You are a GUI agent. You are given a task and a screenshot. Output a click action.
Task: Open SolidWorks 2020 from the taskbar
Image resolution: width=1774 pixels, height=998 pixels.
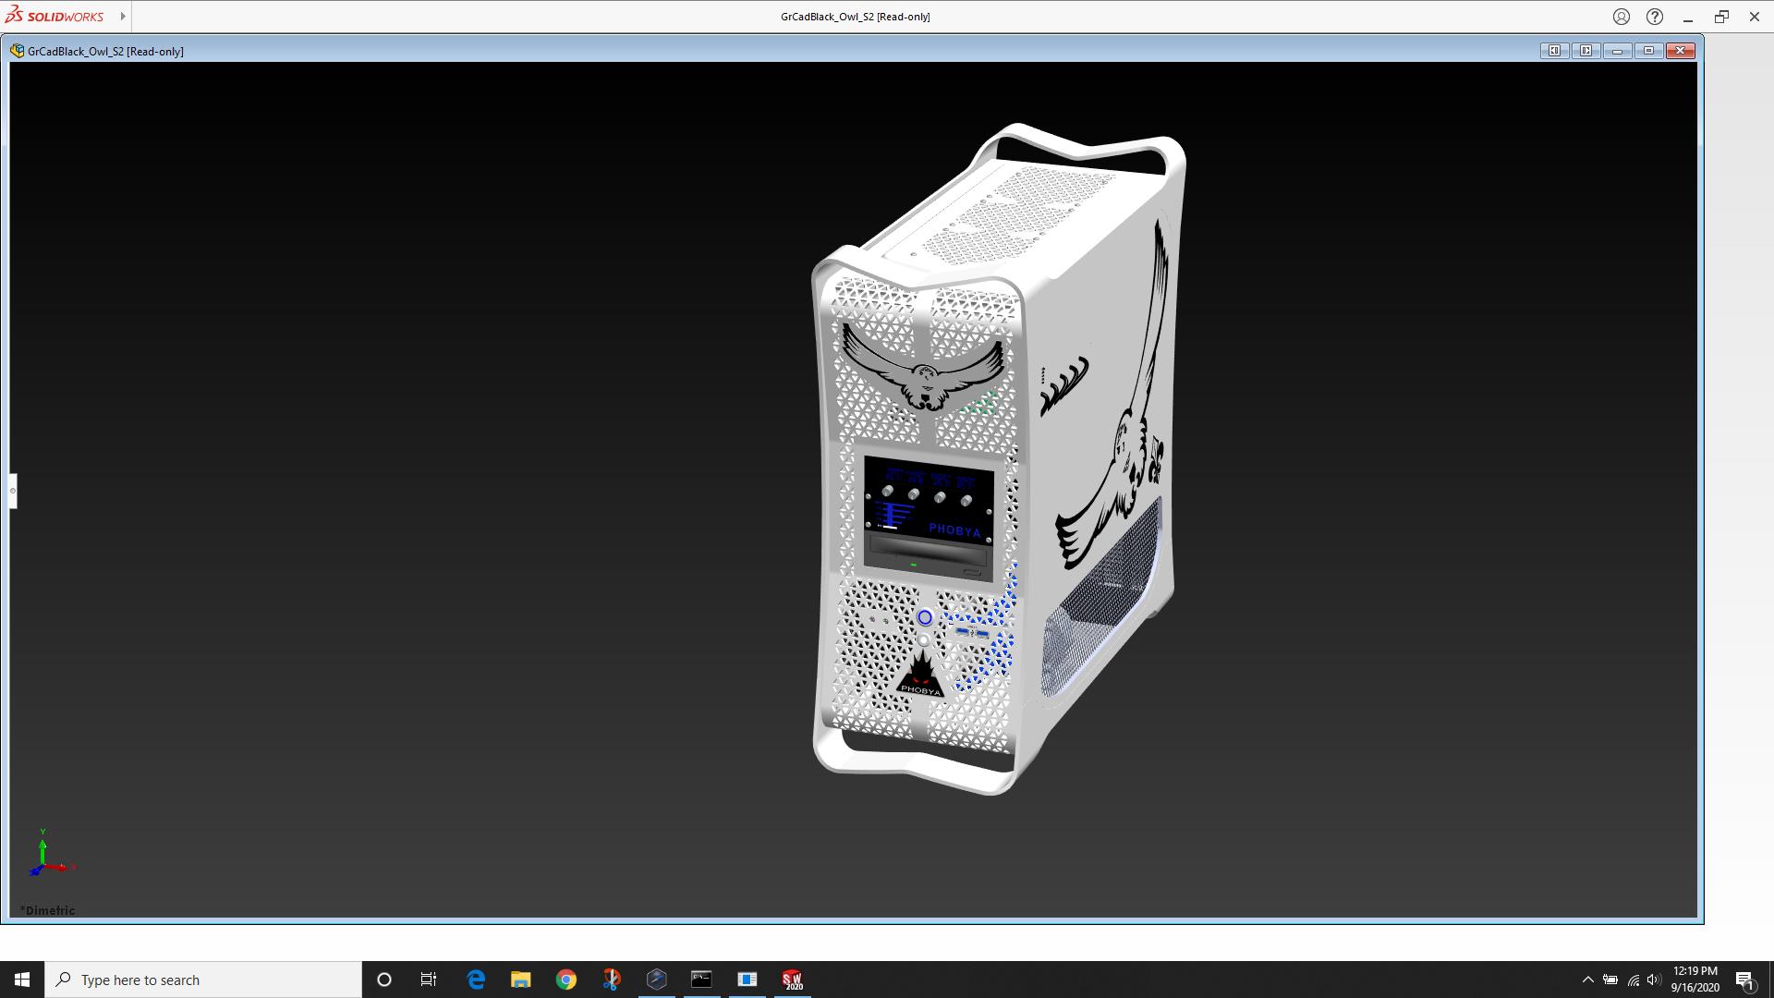792,980
